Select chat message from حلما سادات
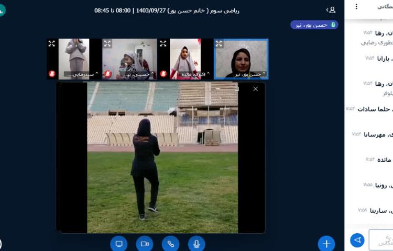This screenshot has width=393, height=251. coord(369,109)
